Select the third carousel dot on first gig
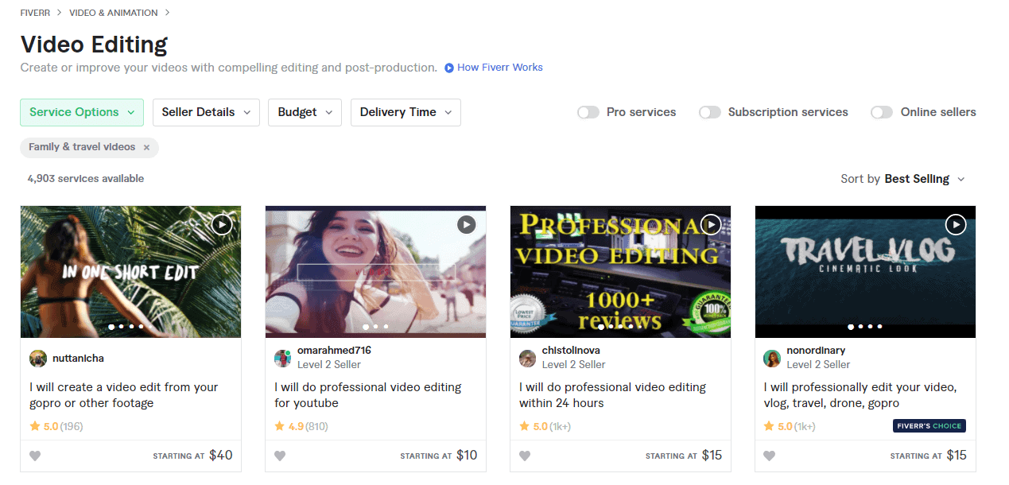 [x=130, y=326]
